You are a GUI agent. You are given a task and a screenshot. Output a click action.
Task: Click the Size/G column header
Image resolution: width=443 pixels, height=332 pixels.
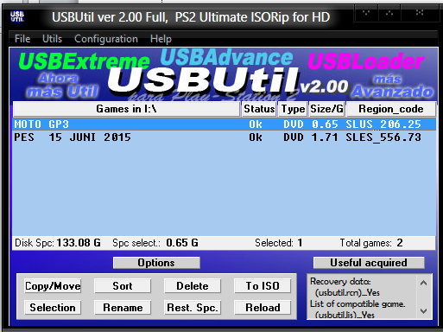pos(327,109)
